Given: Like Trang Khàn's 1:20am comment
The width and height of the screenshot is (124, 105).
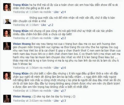Looking at the screenshot, I should (x=56, y=38).
